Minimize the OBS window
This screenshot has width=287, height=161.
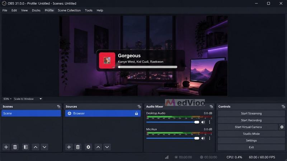tap(256, 3)
